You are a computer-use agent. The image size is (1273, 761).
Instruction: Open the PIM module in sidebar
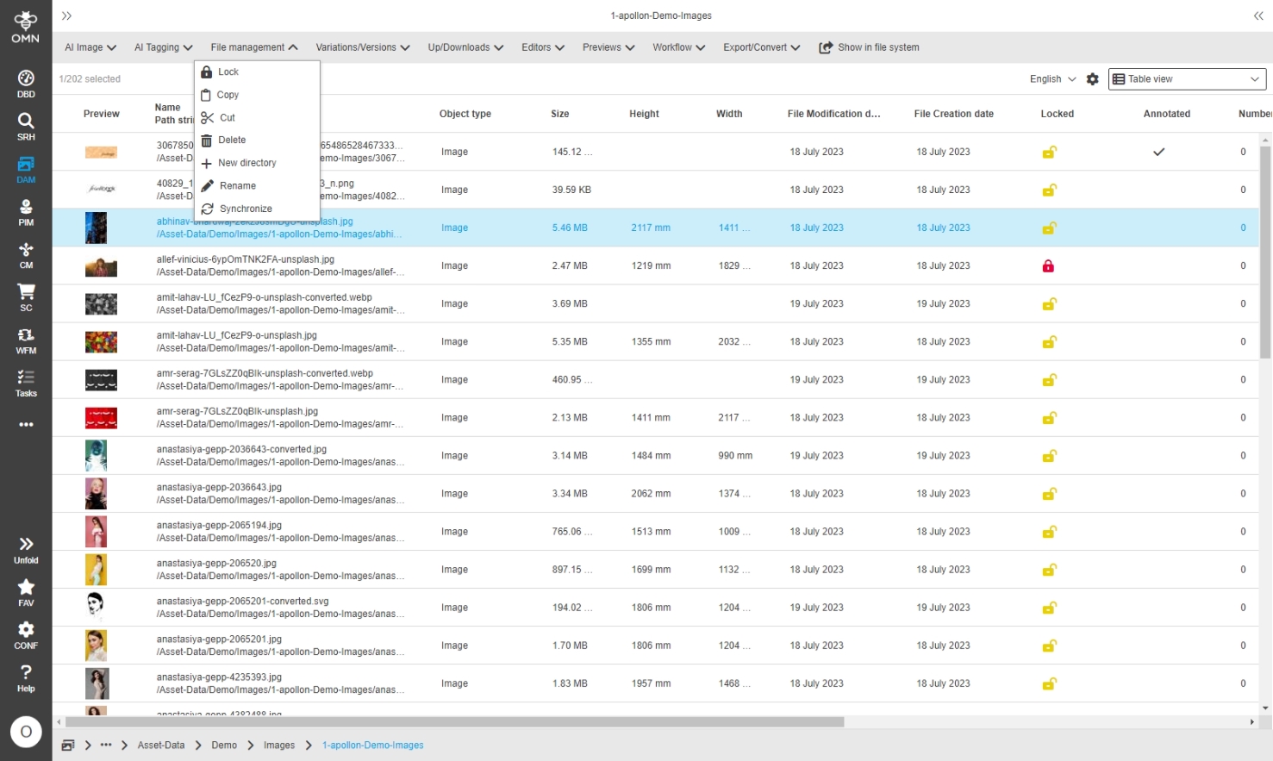26,212
